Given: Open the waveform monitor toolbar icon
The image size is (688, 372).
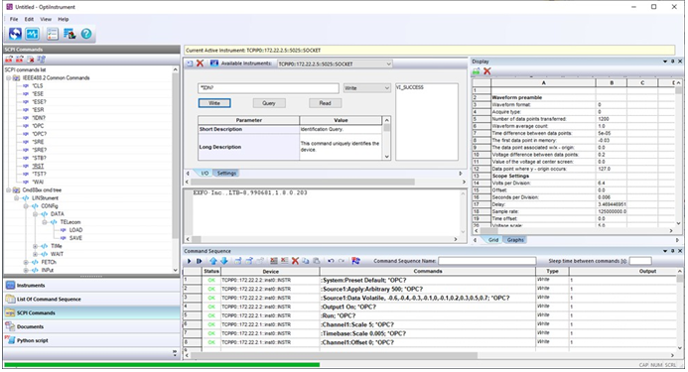Looking at the screenshot, I should [x=32, y=34].
